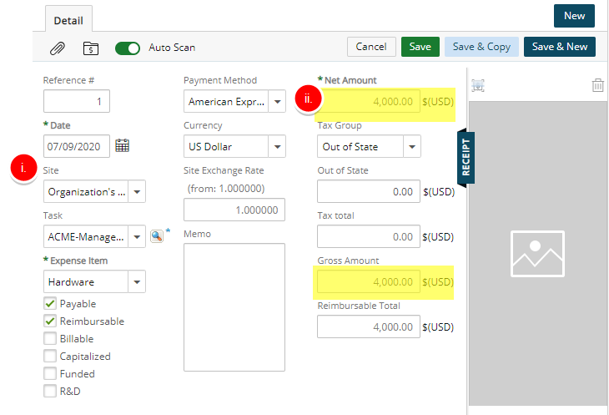Uncheck the Payable checkbox
This screenshot has width=609, height=415.
click(50, 303)
